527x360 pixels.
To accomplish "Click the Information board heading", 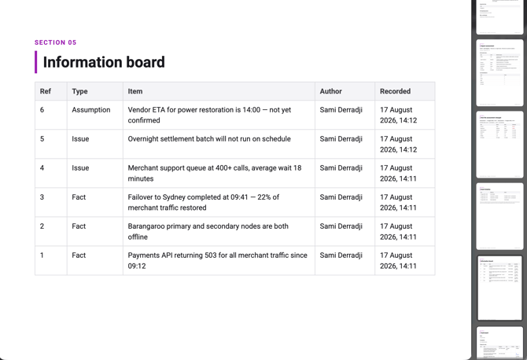I will click(104, 62).
